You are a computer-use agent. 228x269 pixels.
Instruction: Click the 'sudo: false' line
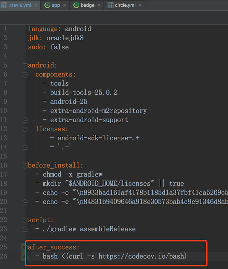tap(48, 47)
